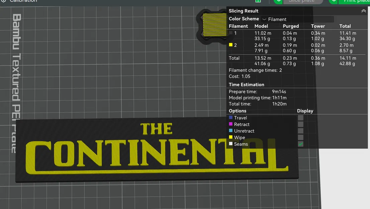This screenshot has height=209, width=370.
Task: Click the magenta Retract color indicator
Action: (x=230, y=124)
